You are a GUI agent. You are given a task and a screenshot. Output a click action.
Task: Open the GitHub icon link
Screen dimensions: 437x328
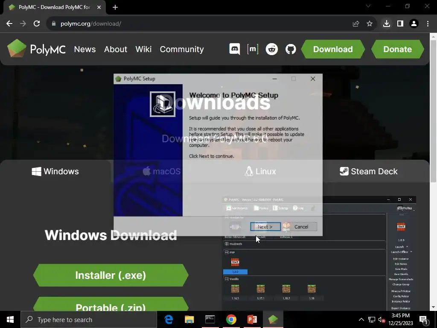point(291,50)
